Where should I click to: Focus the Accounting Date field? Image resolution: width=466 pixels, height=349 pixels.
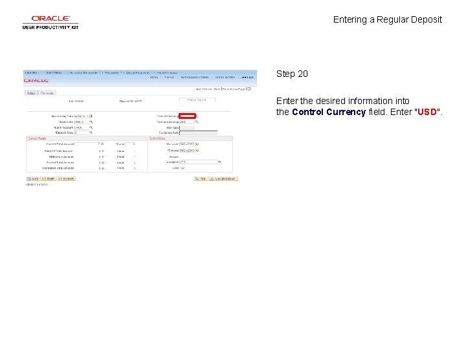[x=82, y=116]
